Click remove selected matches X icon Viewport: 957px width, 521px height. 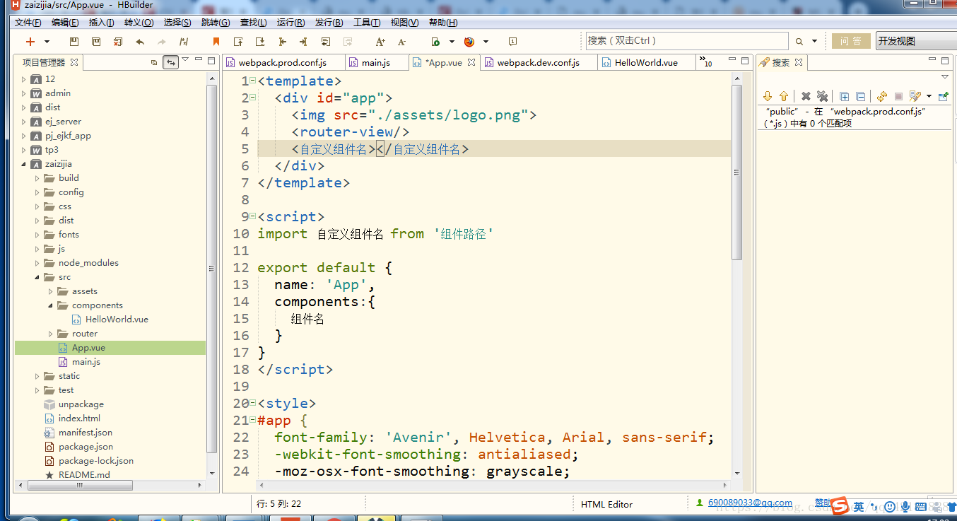pos(806,96)
